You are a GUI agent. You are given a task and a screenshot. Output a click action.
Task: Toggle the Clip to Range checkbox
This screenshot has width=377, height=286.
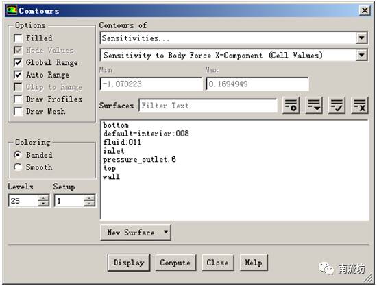click(19, 87)
